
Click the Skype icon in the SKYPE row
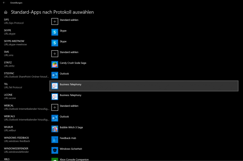55,32
